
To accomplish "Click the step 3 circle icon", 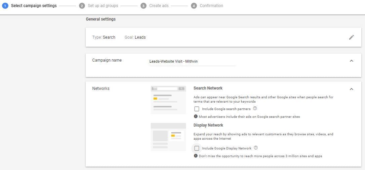I will pos(144,6).
